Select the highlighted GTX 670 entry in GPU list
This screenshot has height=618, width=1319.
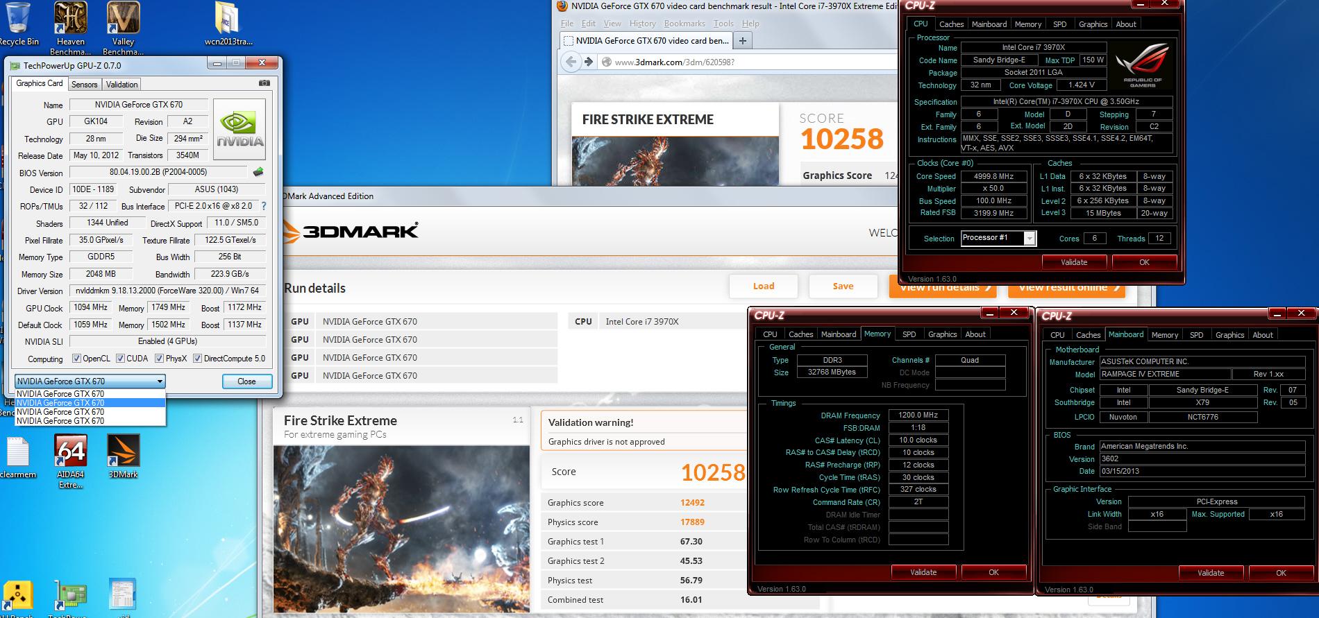pos(90,402)
